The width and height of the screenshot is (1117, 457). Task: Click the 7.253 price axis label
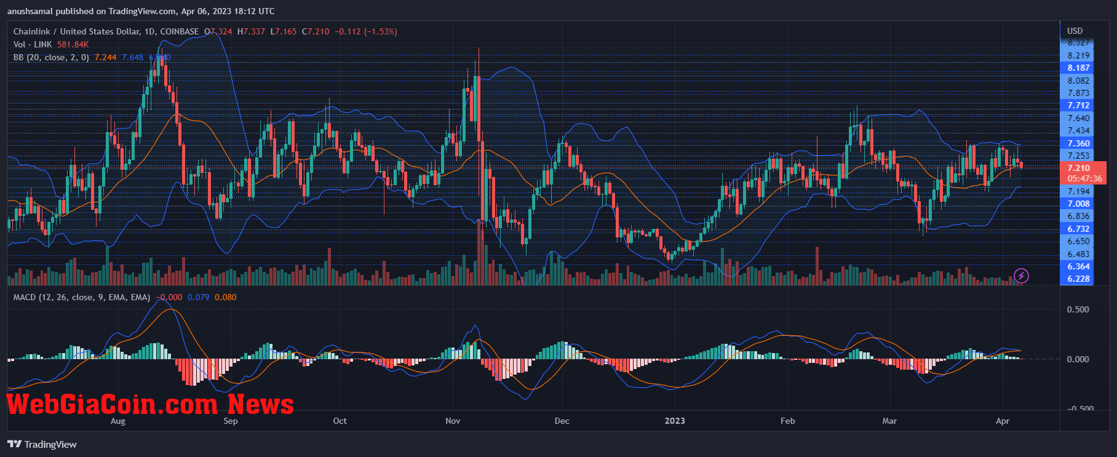[1078, 156]
